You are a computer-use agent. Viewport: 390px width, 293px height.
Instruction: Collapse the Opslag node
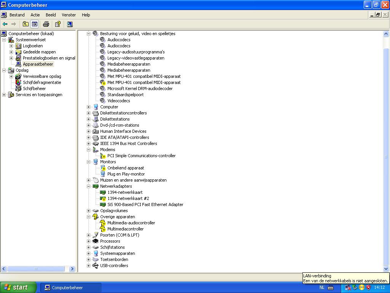(4, 70)
